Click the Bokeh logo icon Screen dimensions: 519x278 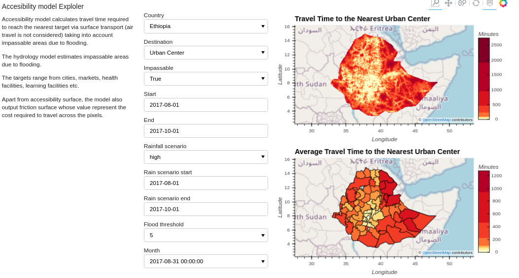coord(503,3)
